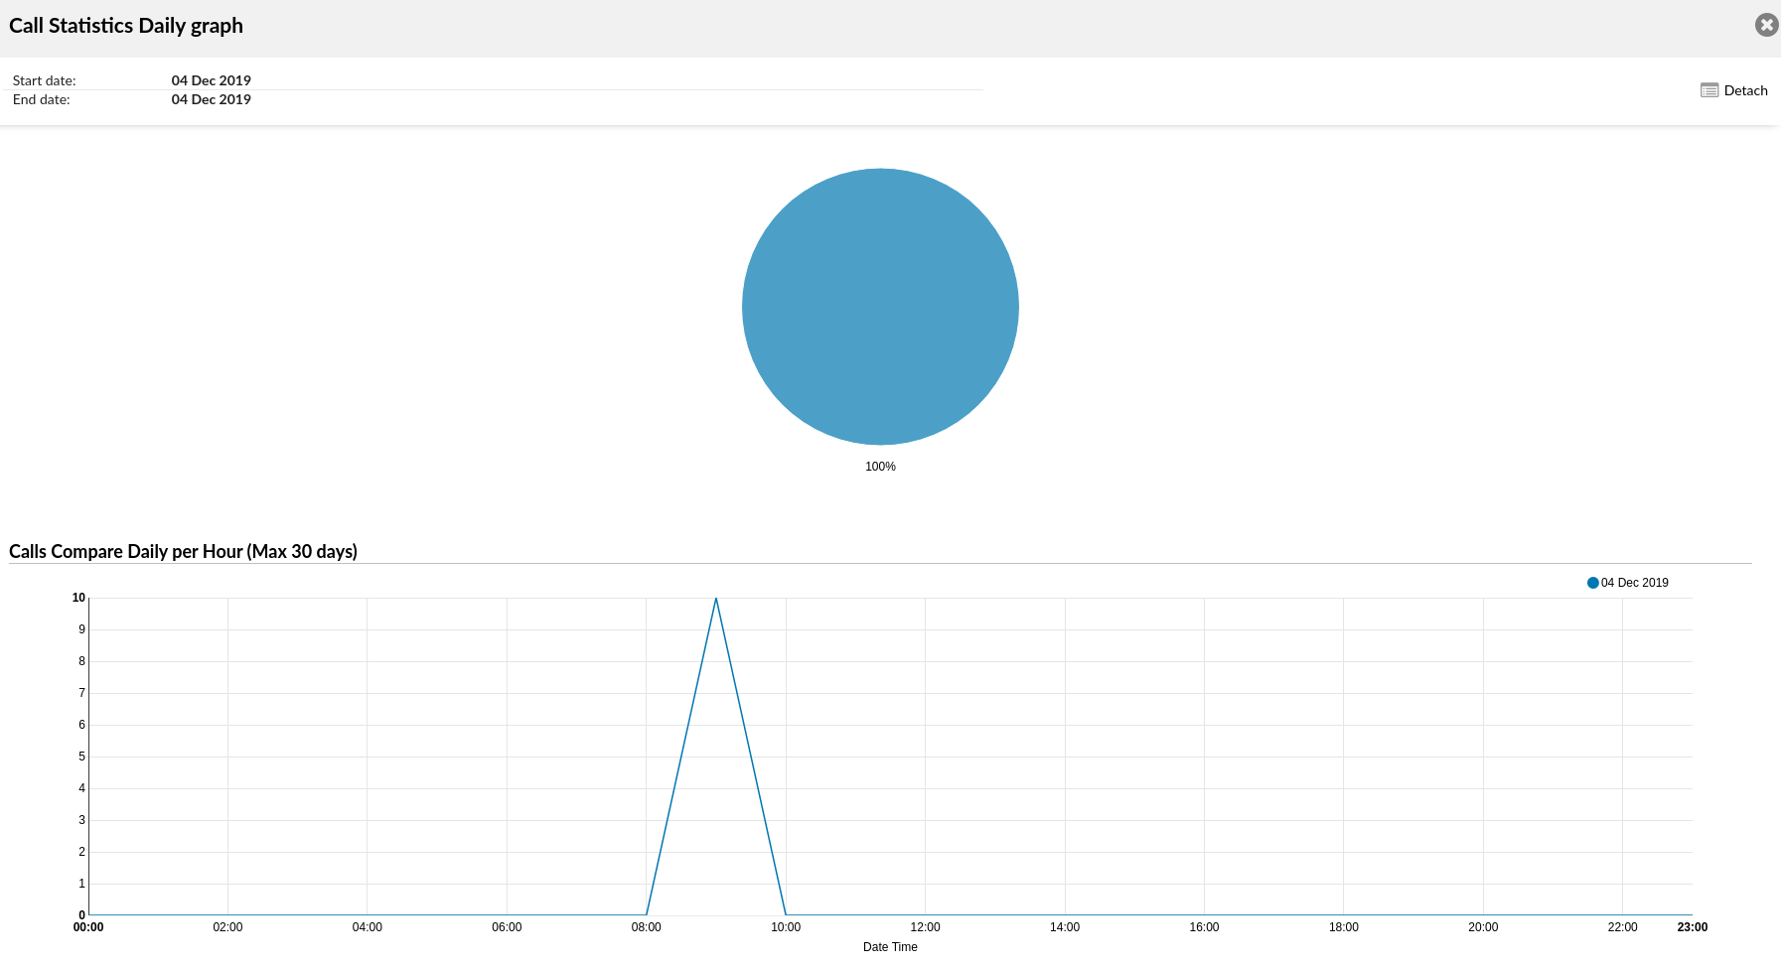1781x967 pixels.
Task: Click the line graph peak at value 10
Action: (716, 599)
